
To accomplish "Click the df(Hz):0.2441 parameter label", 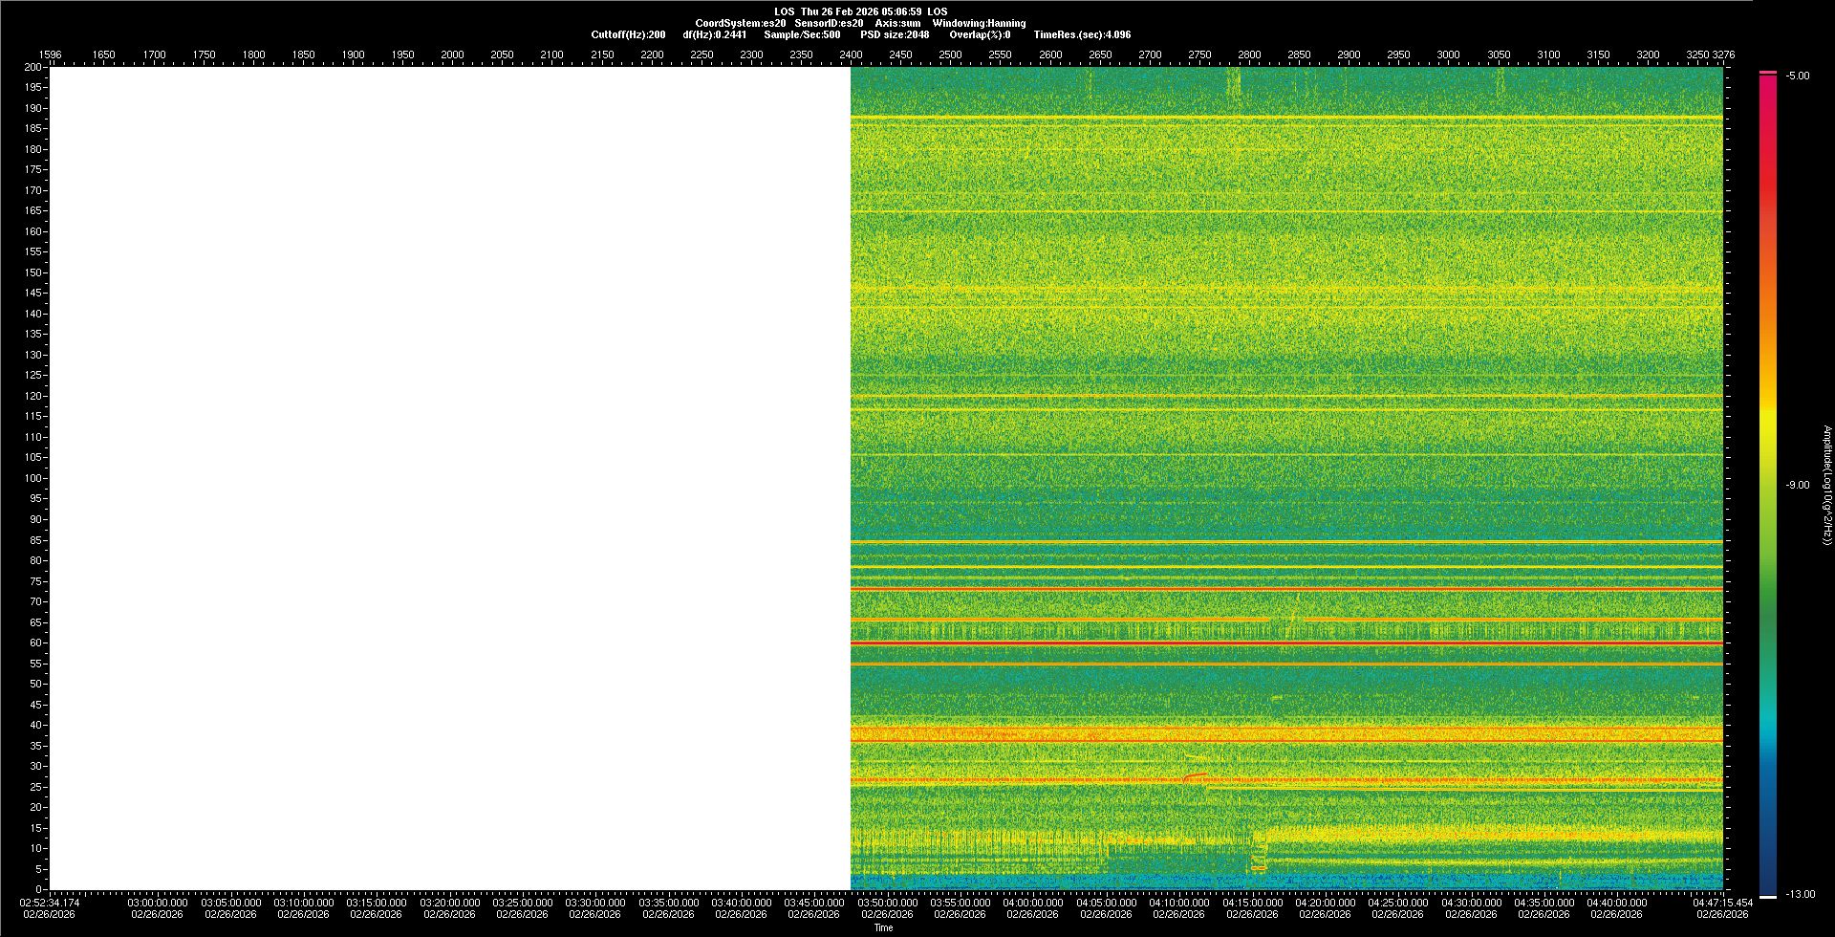I will (x=714, y=34).
